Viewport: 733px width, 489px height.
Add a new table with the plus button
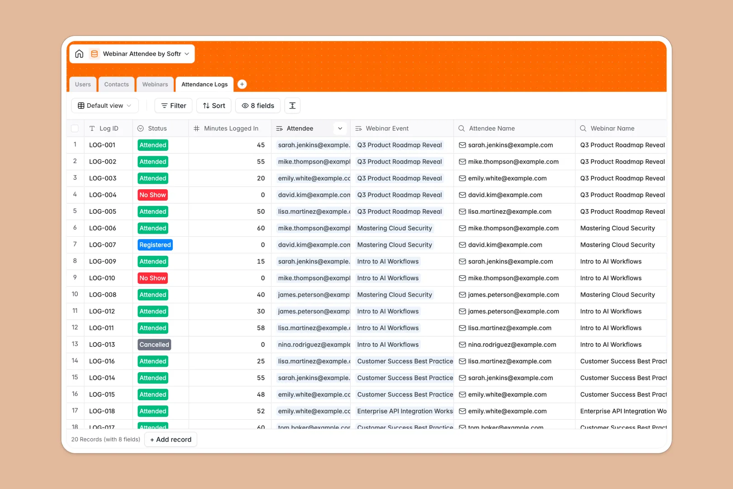tap(242, 84)
